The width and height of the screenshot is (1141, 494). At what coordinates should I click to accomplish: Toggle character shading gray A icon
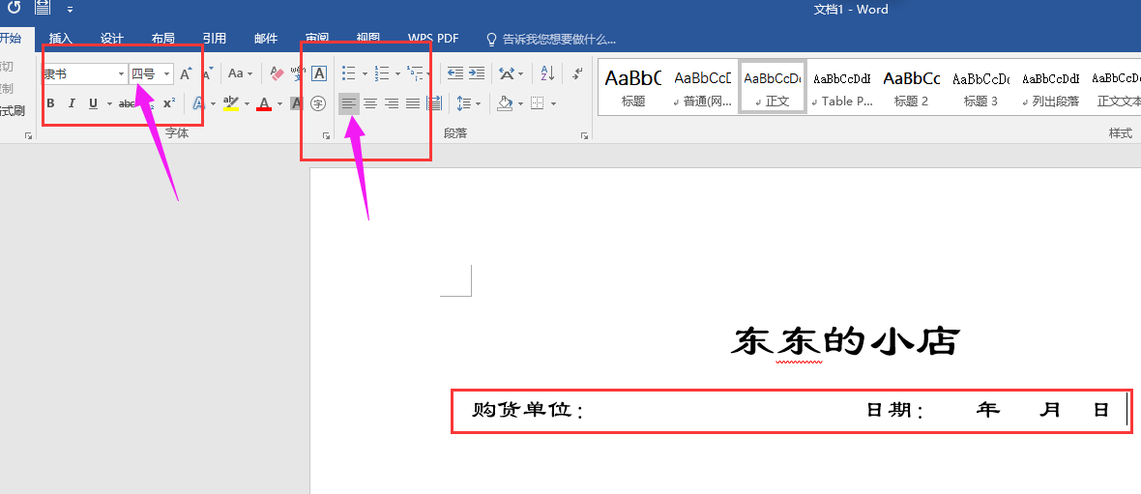296,103
